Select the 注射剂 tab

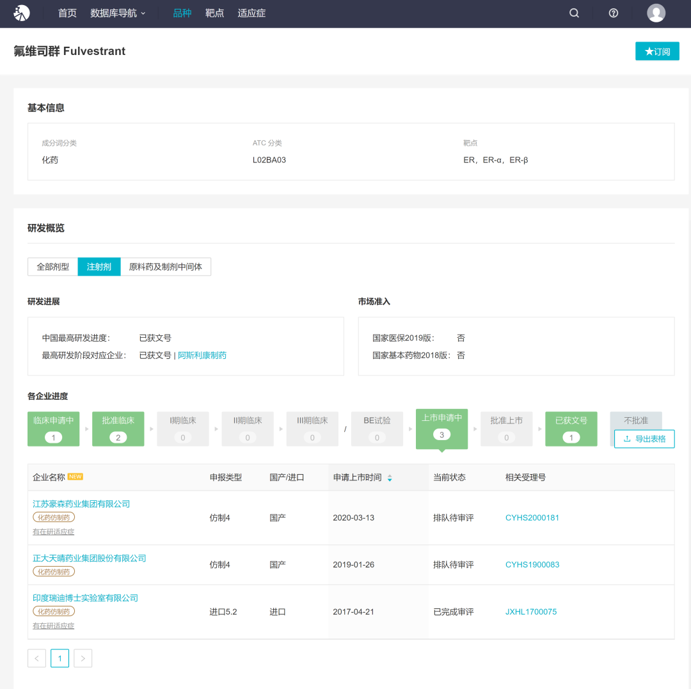tap(99, 267)
